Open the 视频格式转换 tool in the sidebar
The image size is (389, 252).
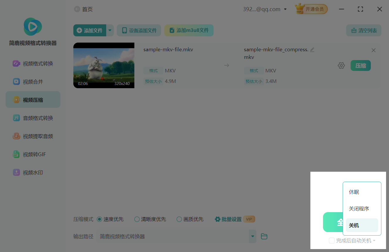33,64
